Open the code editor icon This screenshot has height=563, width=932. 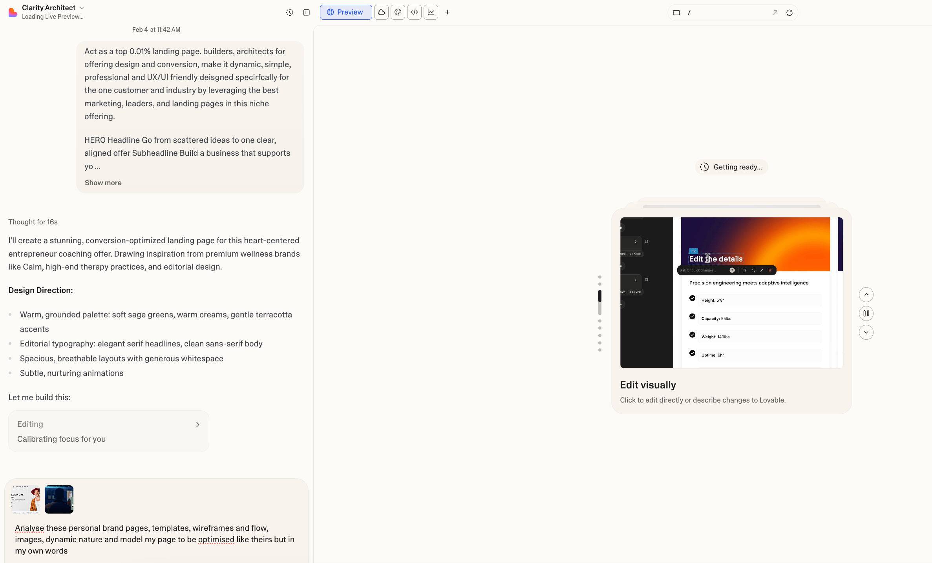tap(414, 12)
